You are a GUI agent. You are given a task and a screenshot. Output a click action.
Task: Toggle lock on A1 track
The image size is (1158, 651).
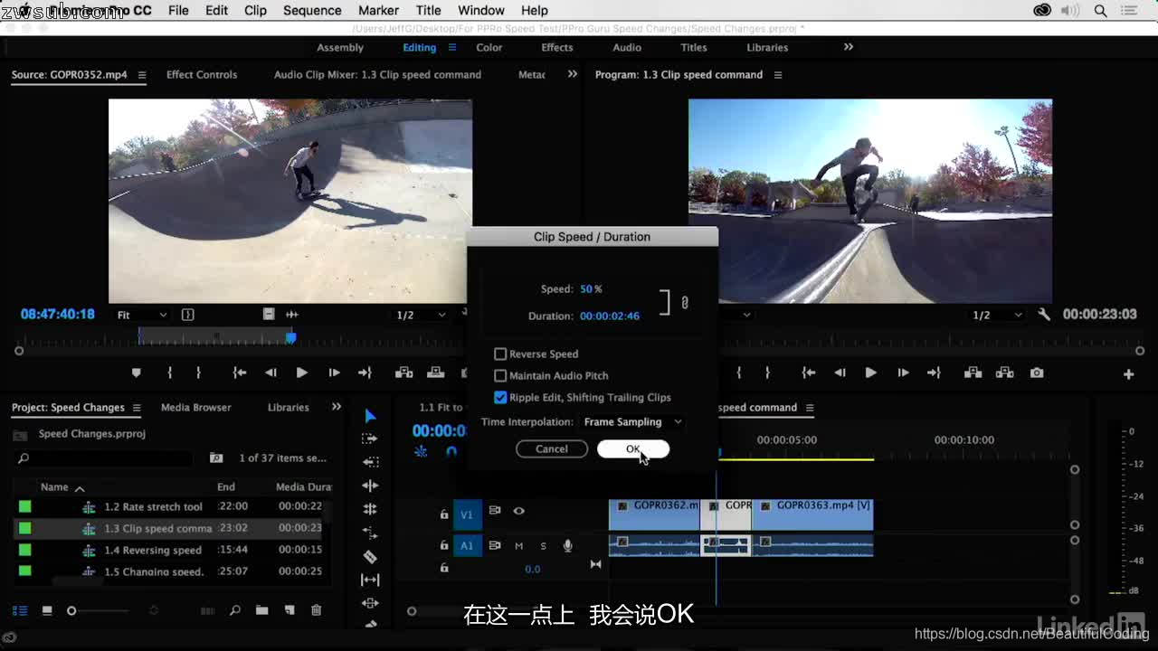[x=444, y=545]
